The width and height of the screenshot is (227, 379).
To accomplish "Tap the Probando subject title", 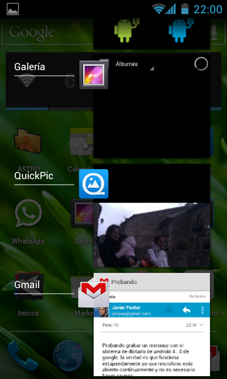I will [124, 282].
